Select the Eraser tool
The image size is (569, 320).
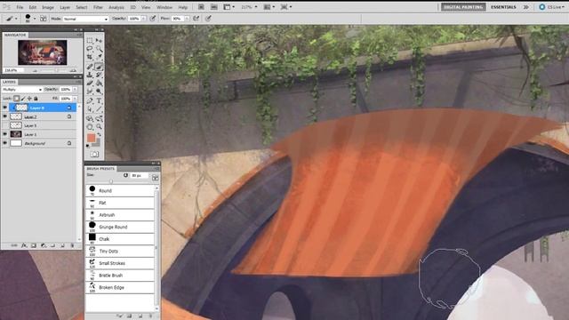point(90,83)
